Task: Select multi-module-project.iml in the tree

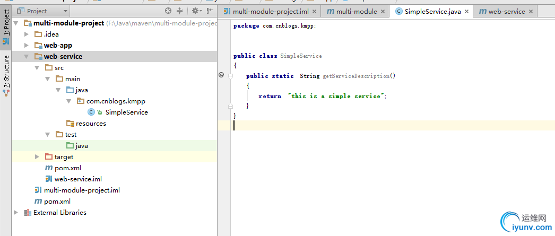Action: (82, 190)
